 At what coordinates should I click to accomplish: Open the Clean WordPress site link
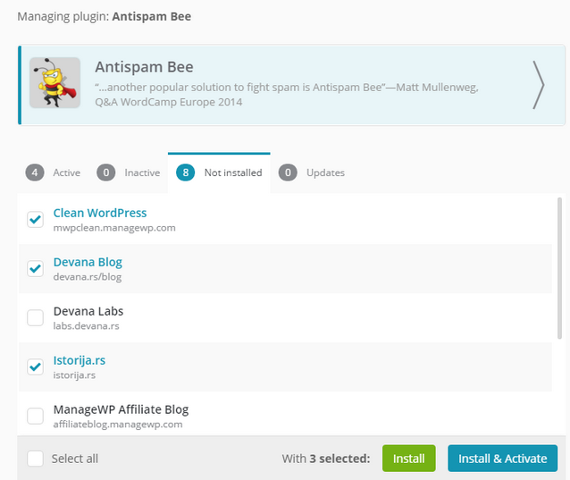coord(100,213)
